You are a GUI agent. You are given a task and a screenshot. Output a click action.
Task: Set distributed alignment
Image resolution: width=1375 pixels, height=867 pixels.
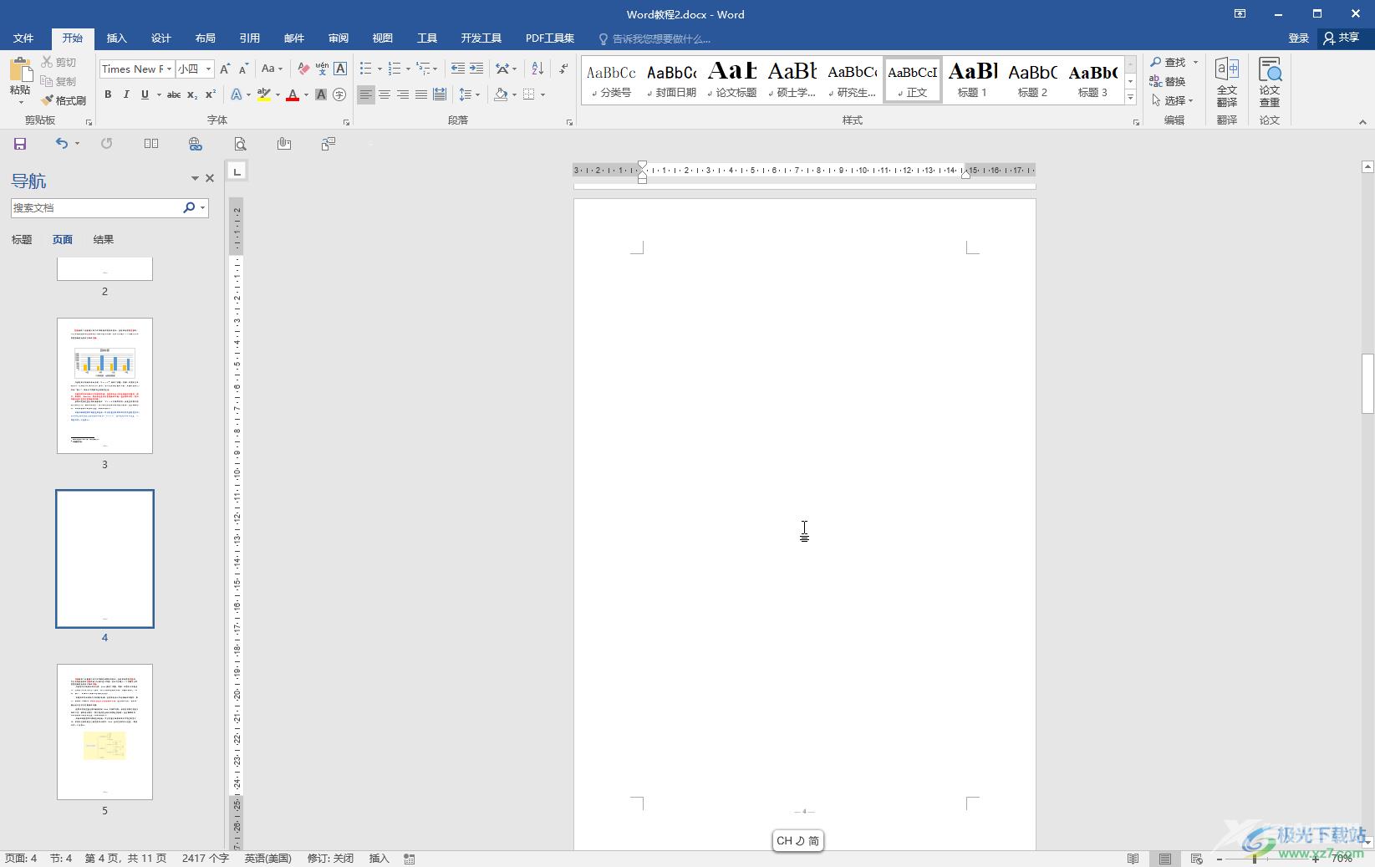(440, 94)
